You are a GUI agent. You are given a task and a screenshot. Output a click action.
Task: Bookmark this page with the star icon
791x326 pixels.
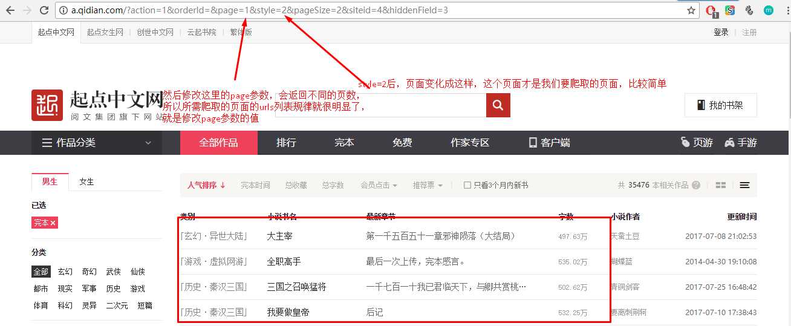[x=691, y=10]
